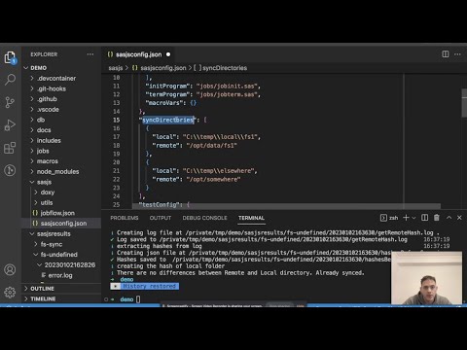
Task: Expand the utils folder
Action: (x=47, y=202)
